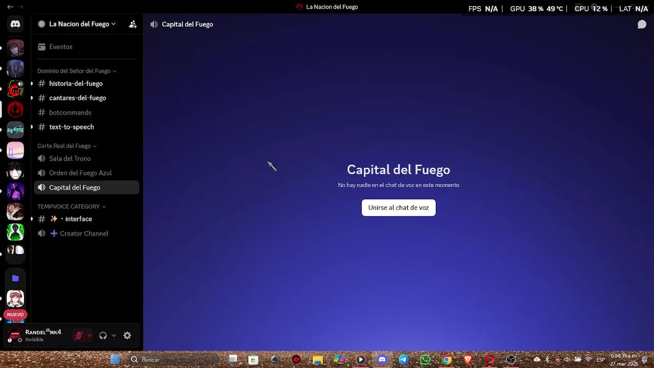
Task: Select the green silhouette server icon
Action: (x=15, y=232)
